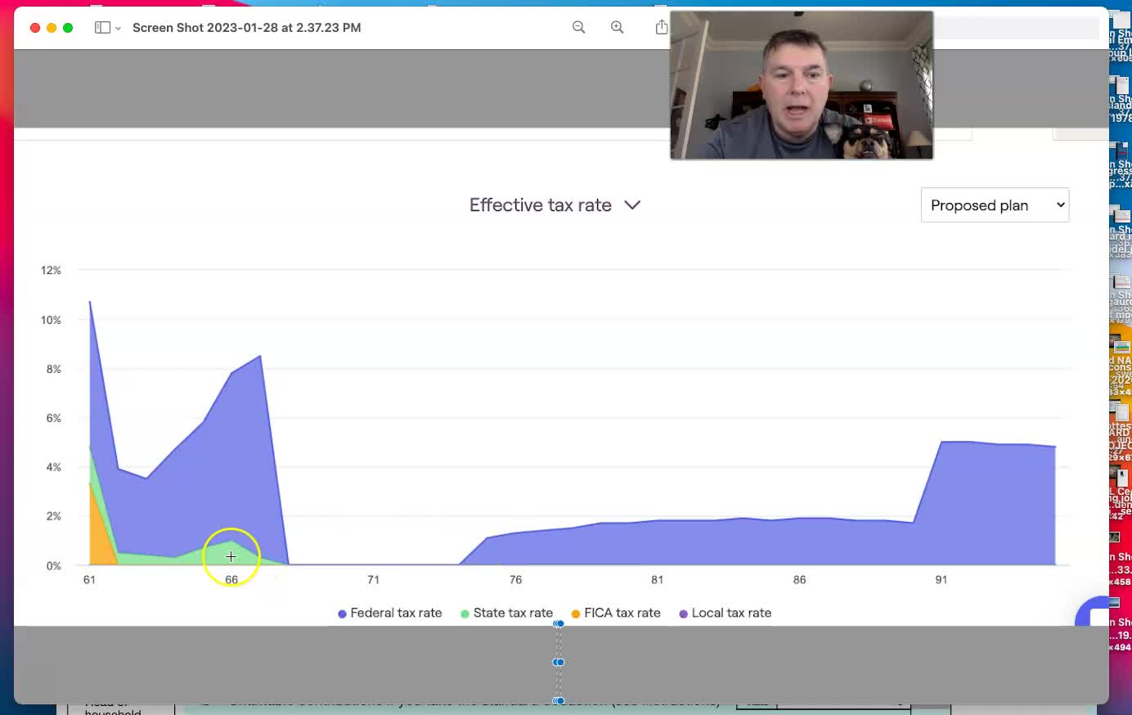The width and height of the screenshot is (1132, 715).
Task: Click the 12% label on the rate axis
Action: click(51, 270)
